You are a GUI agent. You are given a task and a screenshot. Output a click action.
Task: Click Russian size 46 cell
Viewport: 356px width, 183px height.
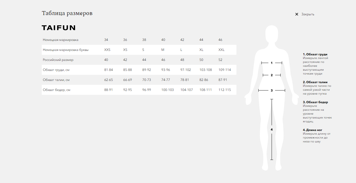click(163, 60)
